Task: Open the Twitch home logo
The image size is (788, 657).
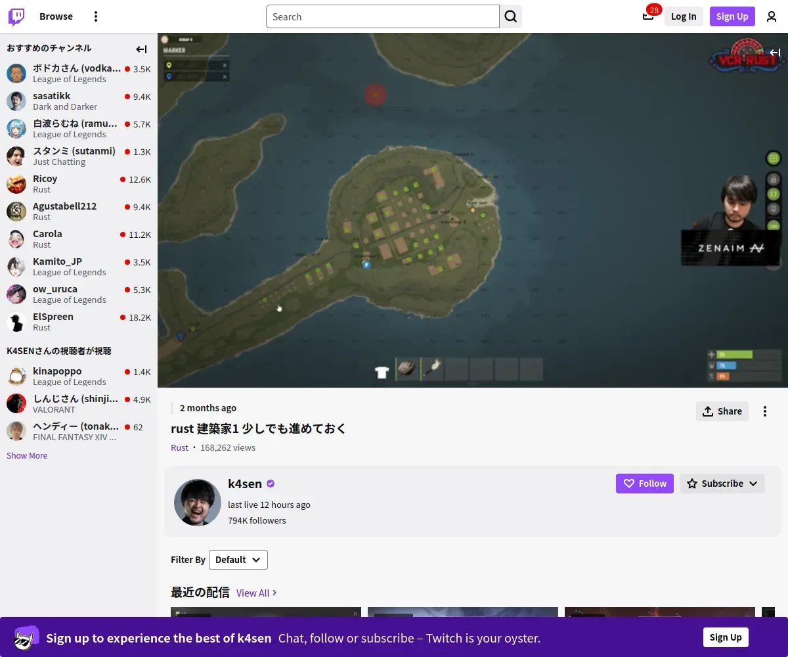Action: coord(16,16)
